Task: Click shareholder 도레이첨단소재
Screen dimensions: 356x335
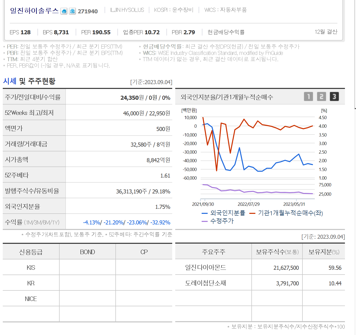Action: coord(206,283)
